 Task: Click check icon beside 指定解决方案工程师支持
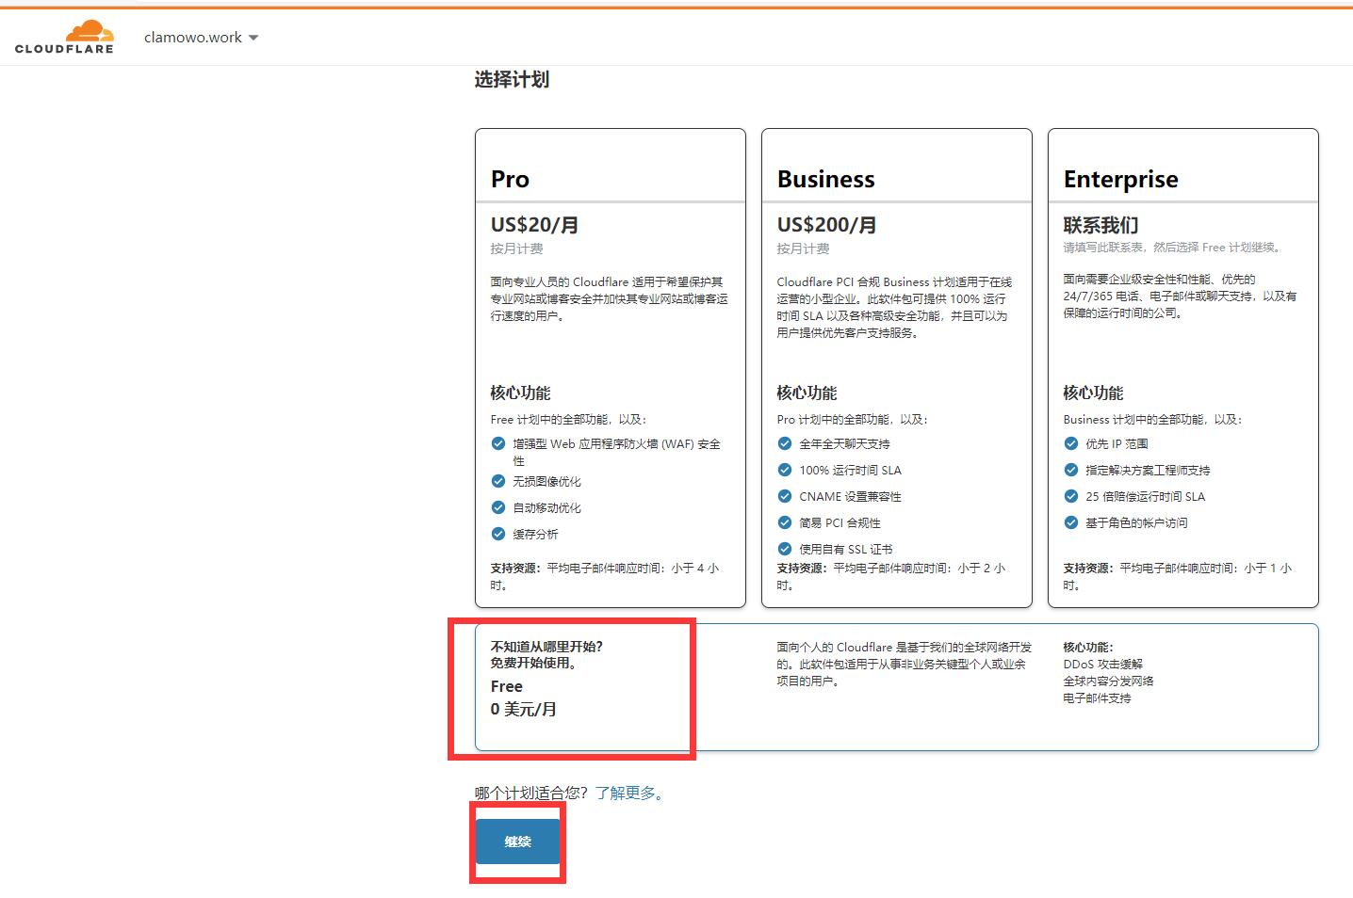tap(1071, 470)
